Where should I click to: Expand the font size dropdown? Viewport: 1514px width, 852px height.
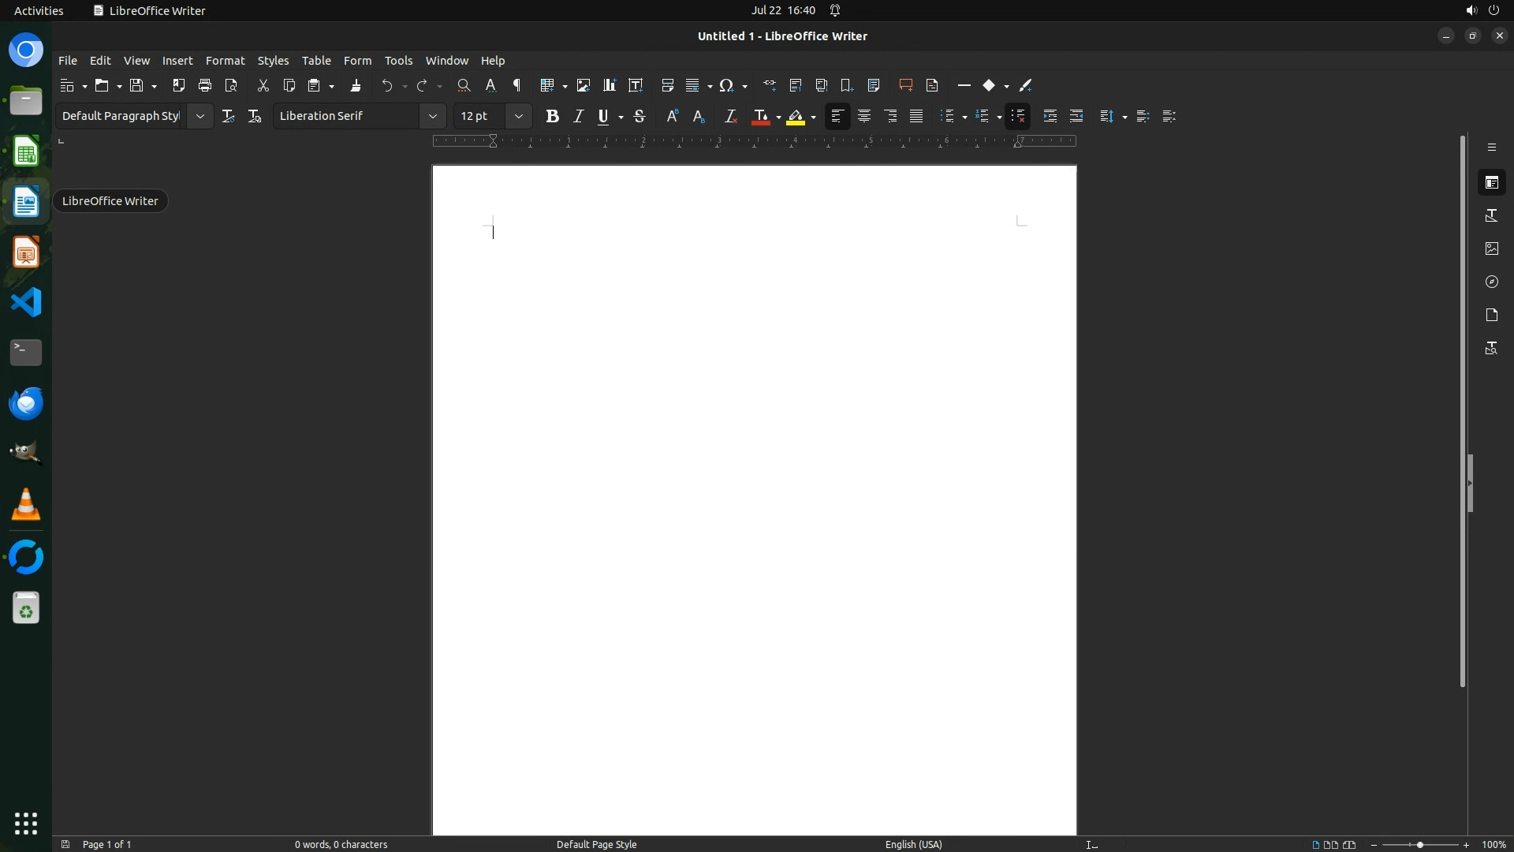[x=518, y=117]
